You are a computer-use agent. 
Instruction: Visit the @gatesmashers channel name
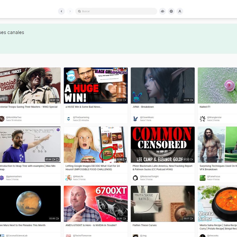coord(14,177)
